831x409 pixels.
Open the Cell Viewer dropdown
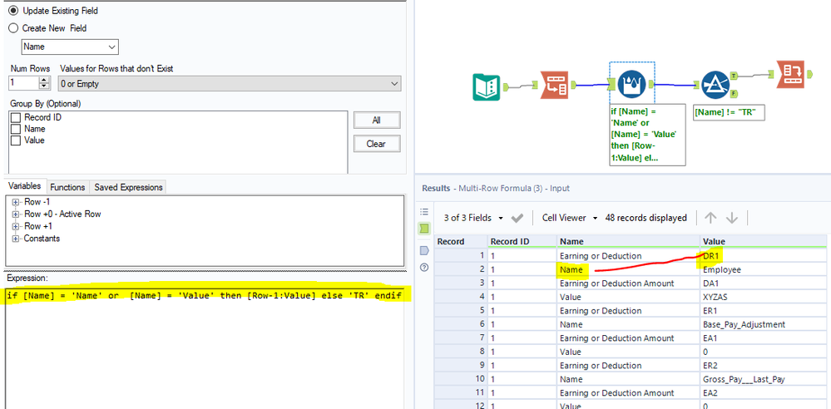pyautogui.click(x=570, y=218)
